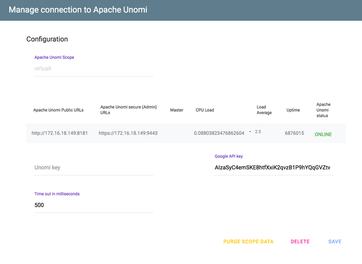Viewport: 362px width, 264px height.
Task: Click the Apache Unomi status column header
Action: [323, 110]
